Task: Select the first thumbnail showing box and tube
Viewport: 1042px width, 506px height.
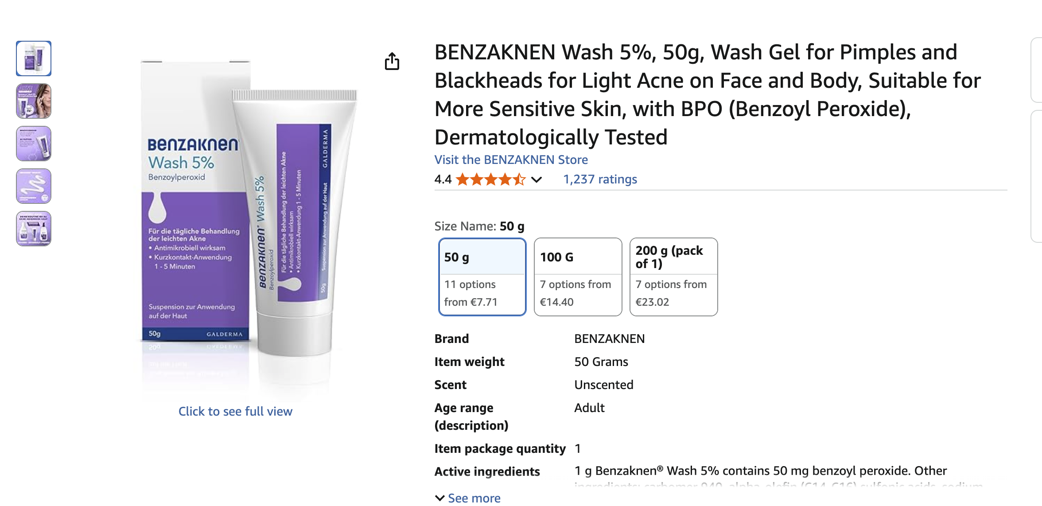Action: [34, 58]
